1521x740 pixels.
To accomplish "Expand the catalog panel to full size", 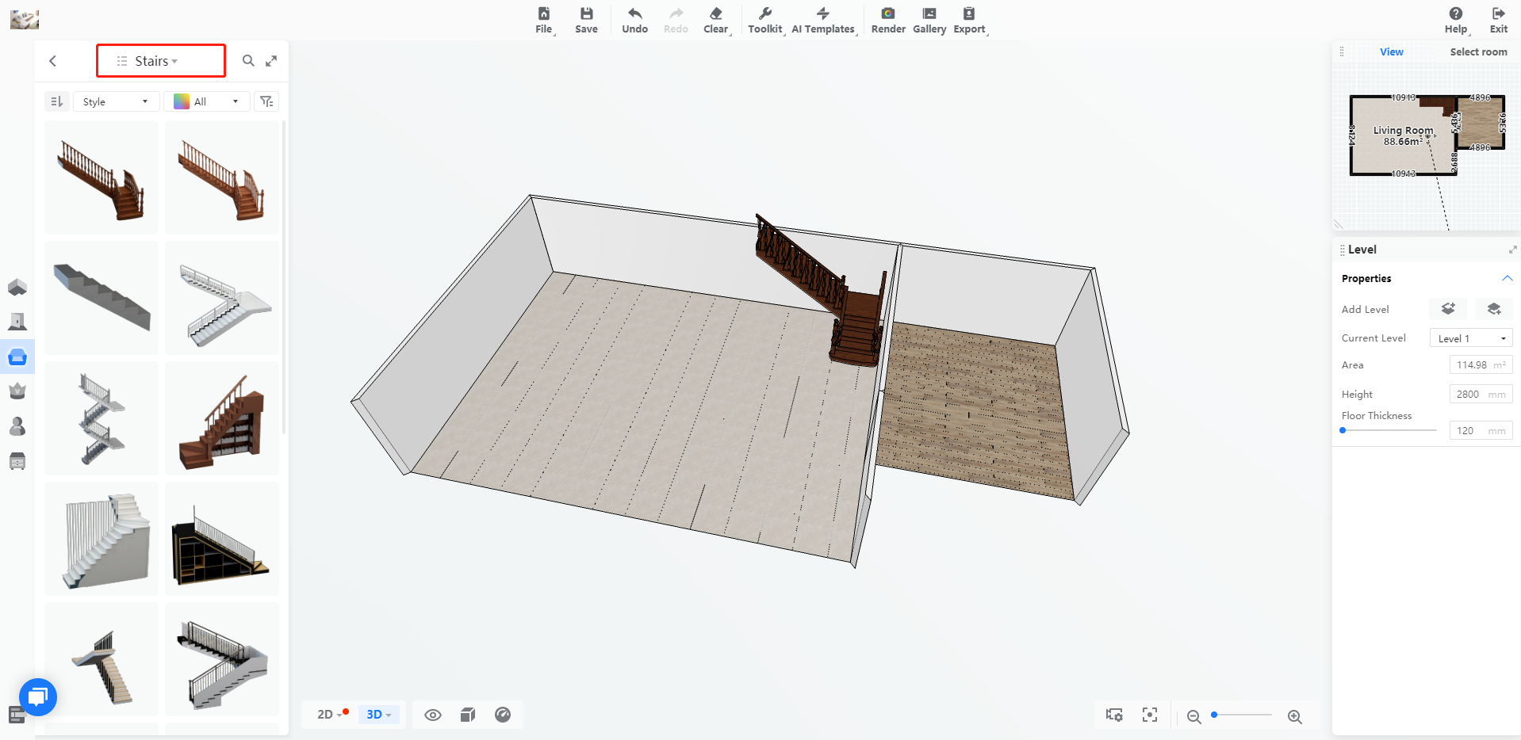I will (271, 60).
